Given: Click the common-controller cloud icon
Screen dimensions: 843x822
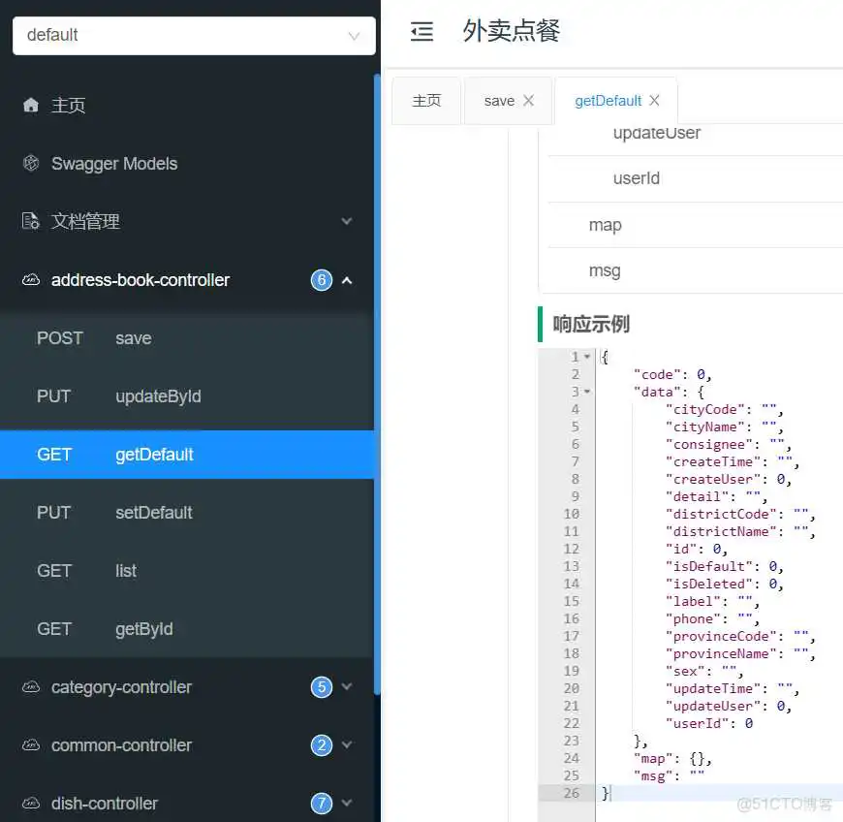Looking at the screenshot, I should coord(31,745).
